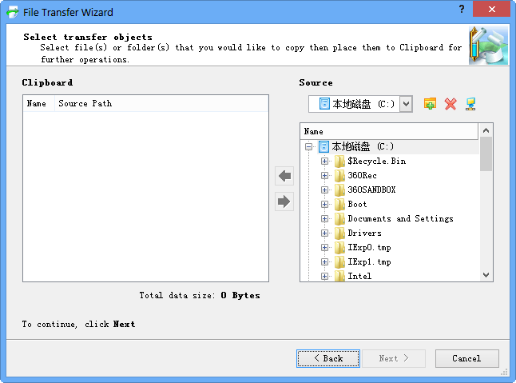This screenshot has height=383, width=516.
Task: Expand the Documents and Settings node
Action: (x=324, y=219)
